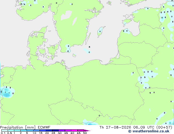
Task: Click the "35" legend scale label
Action: (x=66, y=133)
